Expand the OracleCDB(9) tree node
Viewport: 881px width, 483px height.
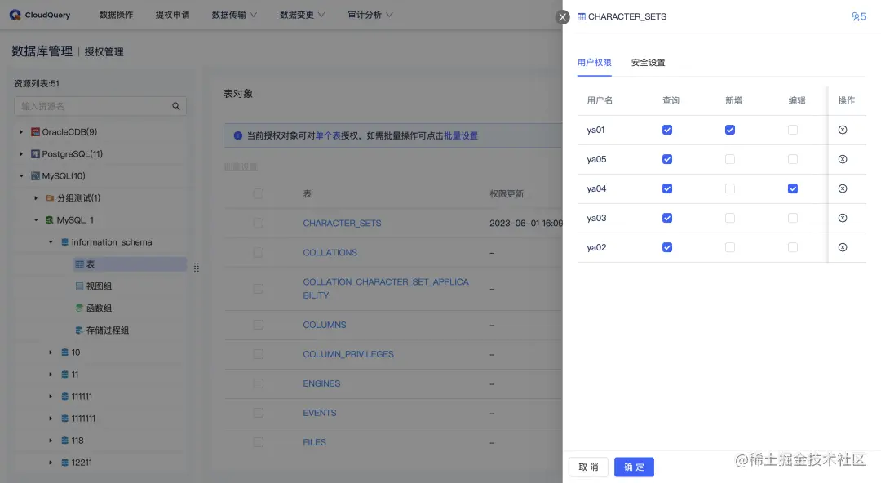(21, 132)
